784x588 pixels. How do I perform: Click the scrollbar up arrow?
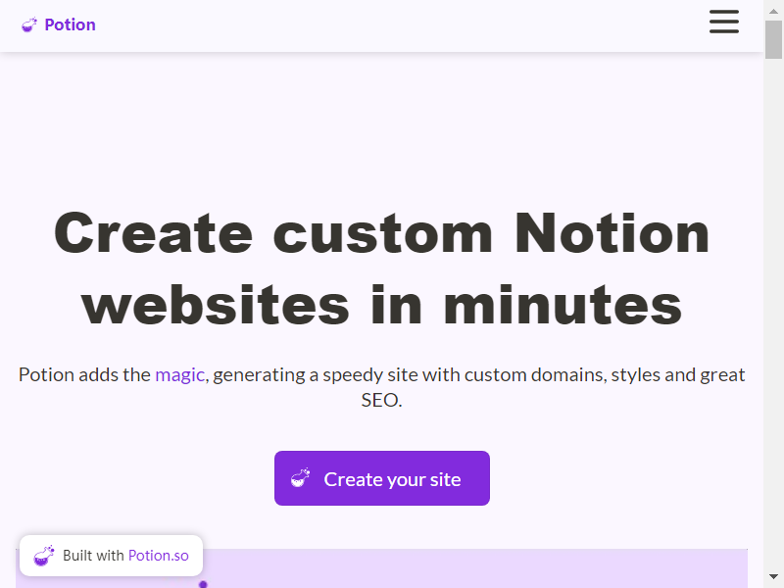pos(773,11)
